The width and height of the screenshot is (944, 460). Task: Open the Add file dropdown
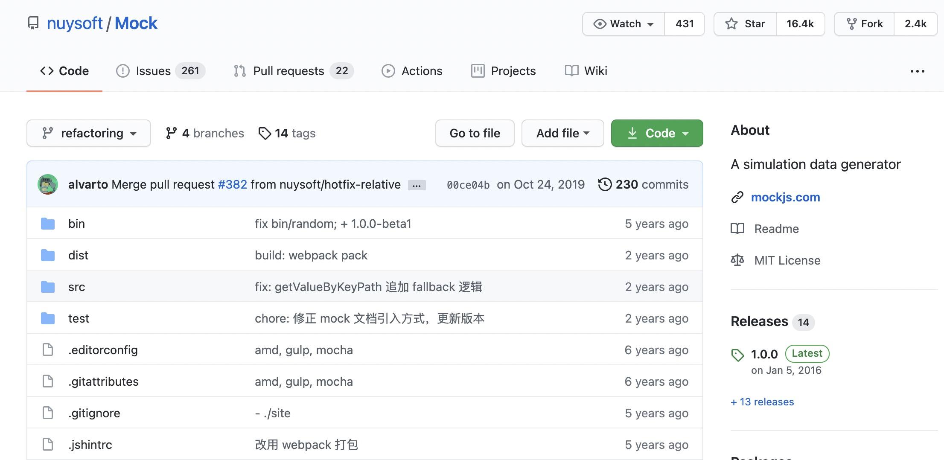(562, 133)
